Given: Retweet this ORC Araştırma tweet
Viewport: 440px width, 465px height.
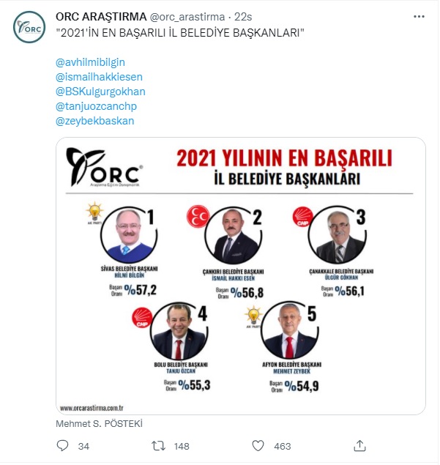Looking at the screenshot, I should 157,446.
